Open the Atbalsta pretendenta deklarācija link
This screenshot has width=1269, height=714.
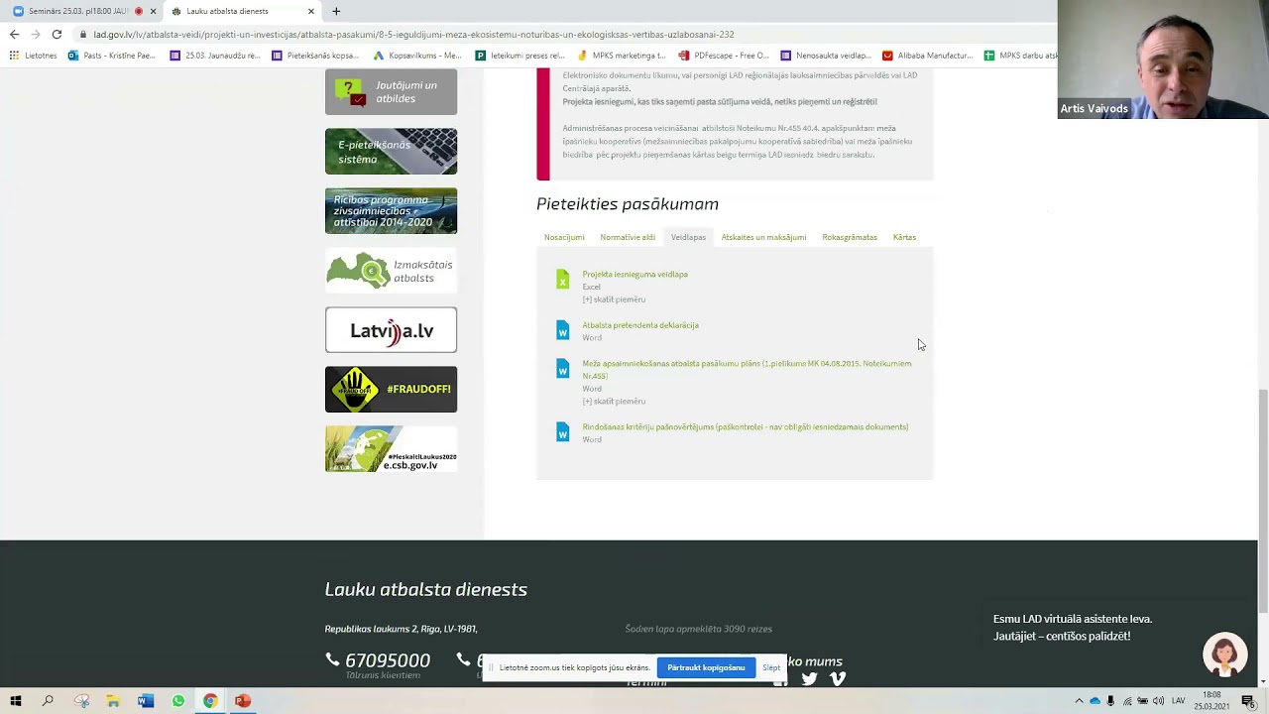tap(640, 325)
